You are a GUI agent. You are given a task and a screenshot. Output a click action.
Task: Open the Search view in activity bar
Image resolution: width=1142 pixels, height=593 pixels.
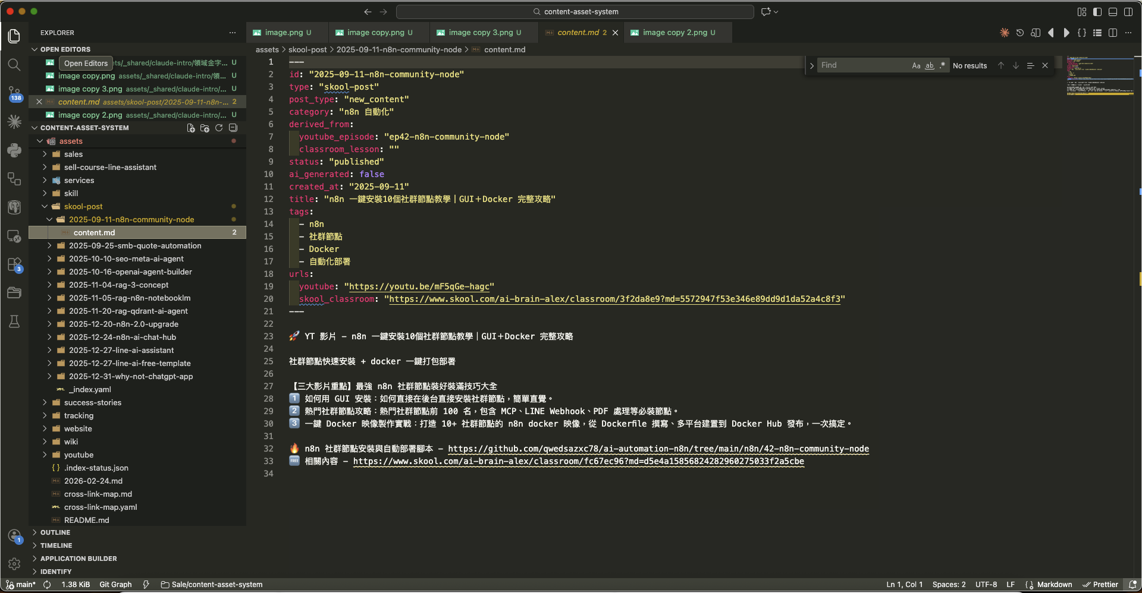point(14,64)
